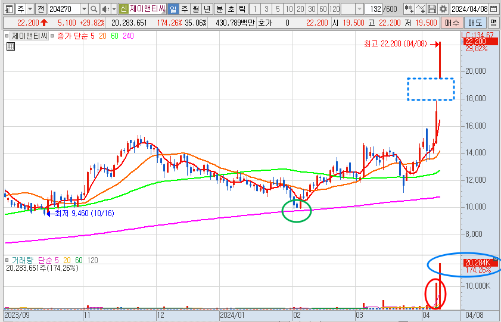This screenshot has height=322, width=501.
Task: Select the 분 minute period
Action: 219,9
